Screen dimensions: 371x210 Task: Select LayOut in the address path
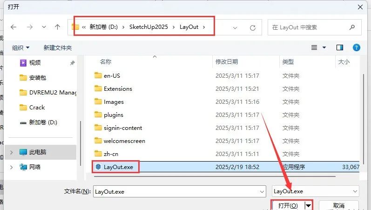[x=189, y=27]
